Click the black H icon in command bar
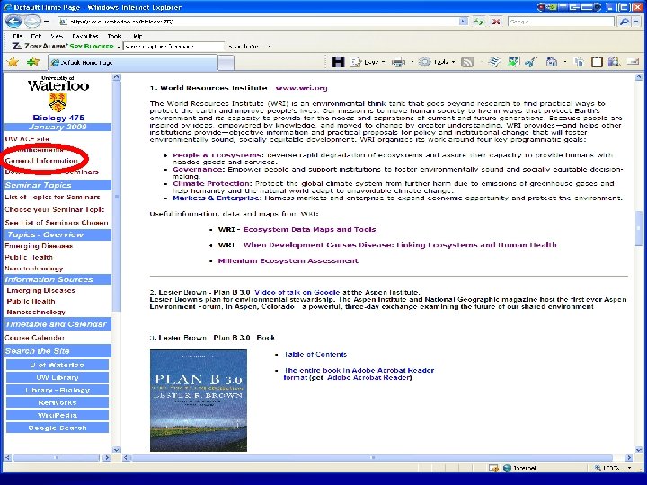647x485 pixels. 338,62
